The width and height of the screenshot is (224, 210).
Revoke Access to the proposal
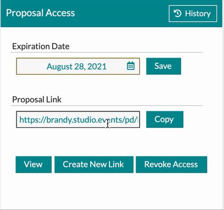pos(171,165)
